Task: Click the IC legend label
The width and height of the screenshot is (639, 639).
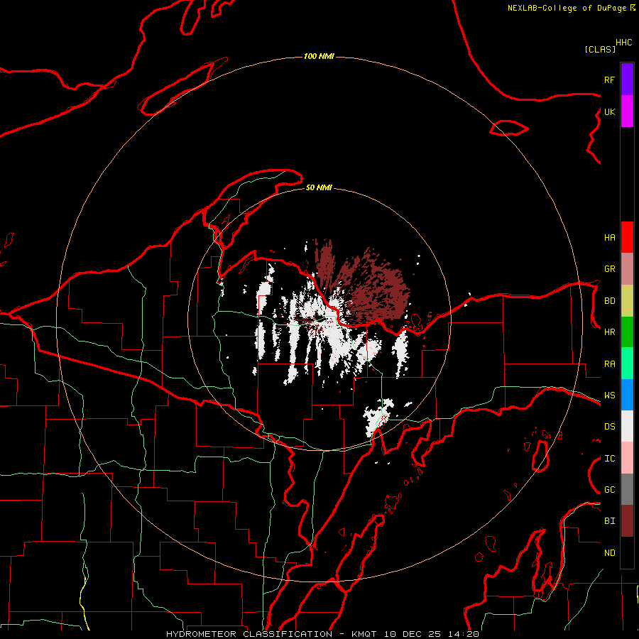Action: pyautogui.click(x=609, y=459)
